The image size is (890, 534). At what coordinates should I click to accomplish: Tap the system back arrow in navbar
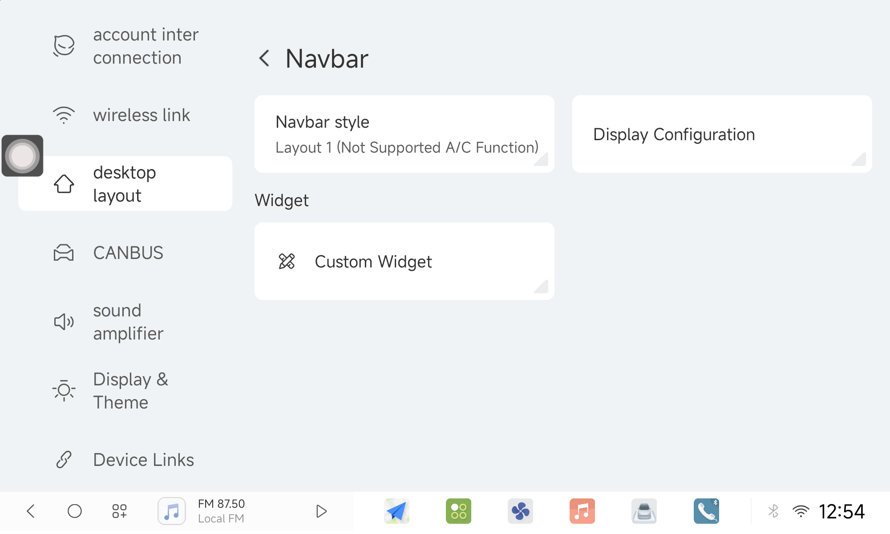click(31, 511)
